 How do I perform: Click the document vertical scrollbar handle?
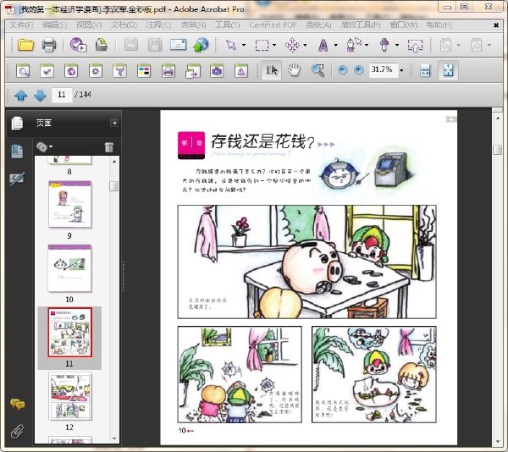(498, 150)
